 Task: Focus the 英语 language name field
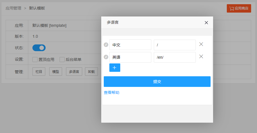[130, 57]
